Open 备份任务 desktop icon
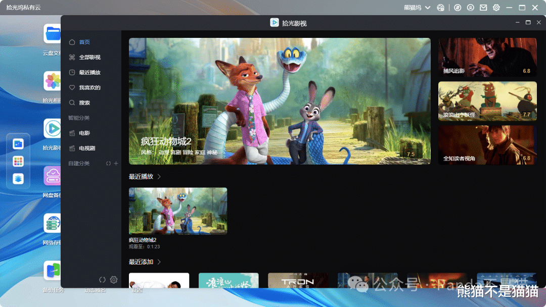The height and width of the screenshot is (307, 546). [x=52, y=271]
